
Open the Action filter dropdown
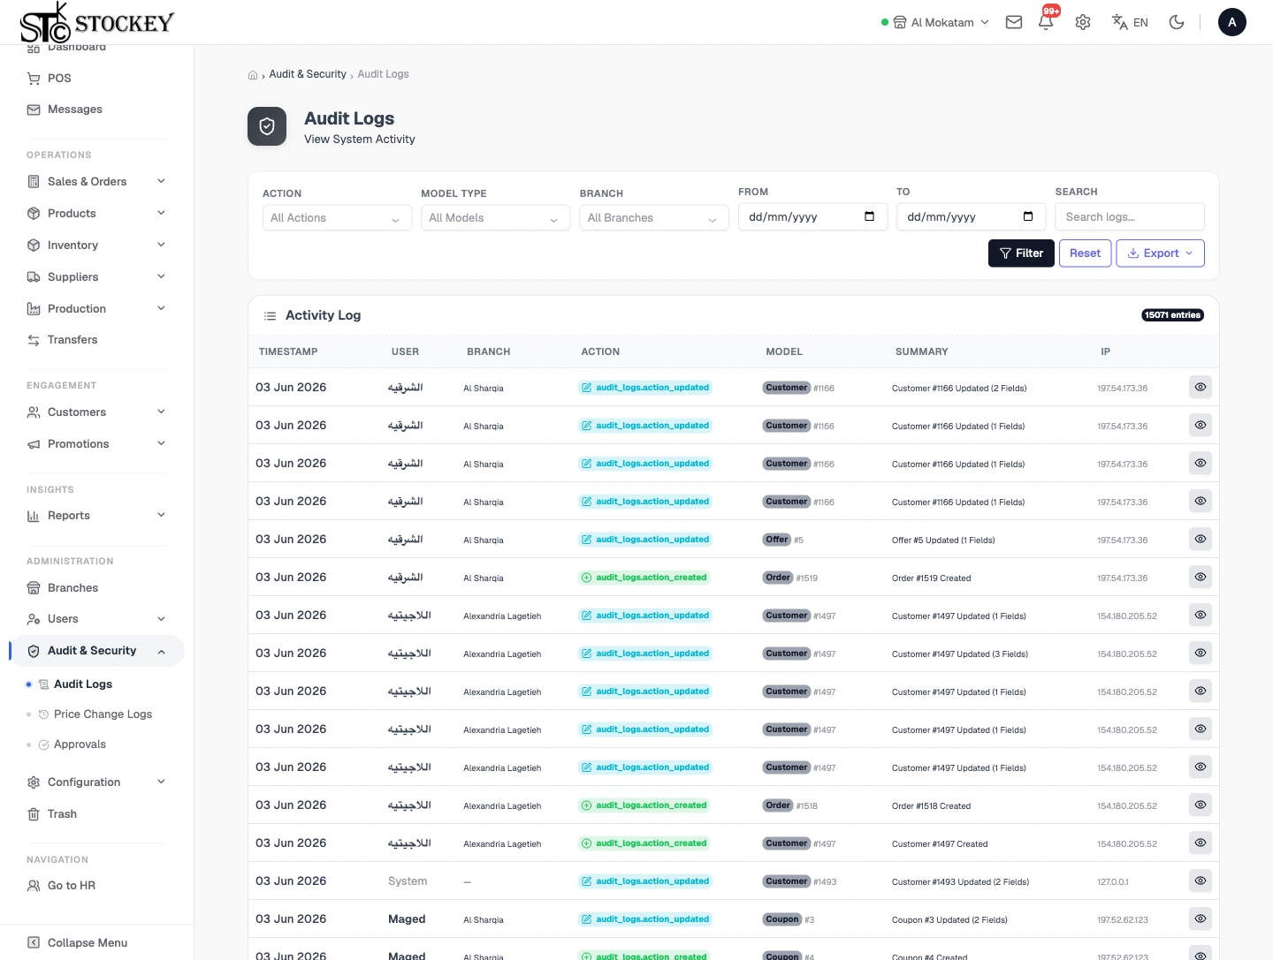[337, 217]
